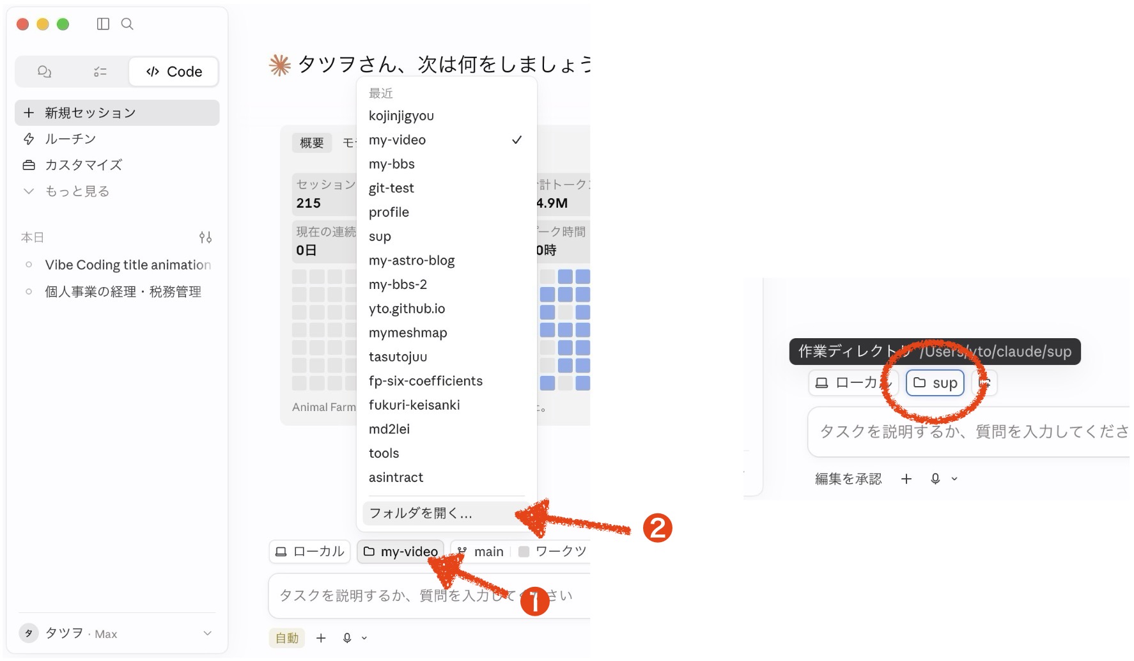Focus the task input in the right panel
The image size is (1134, 661).
[969, 432]
